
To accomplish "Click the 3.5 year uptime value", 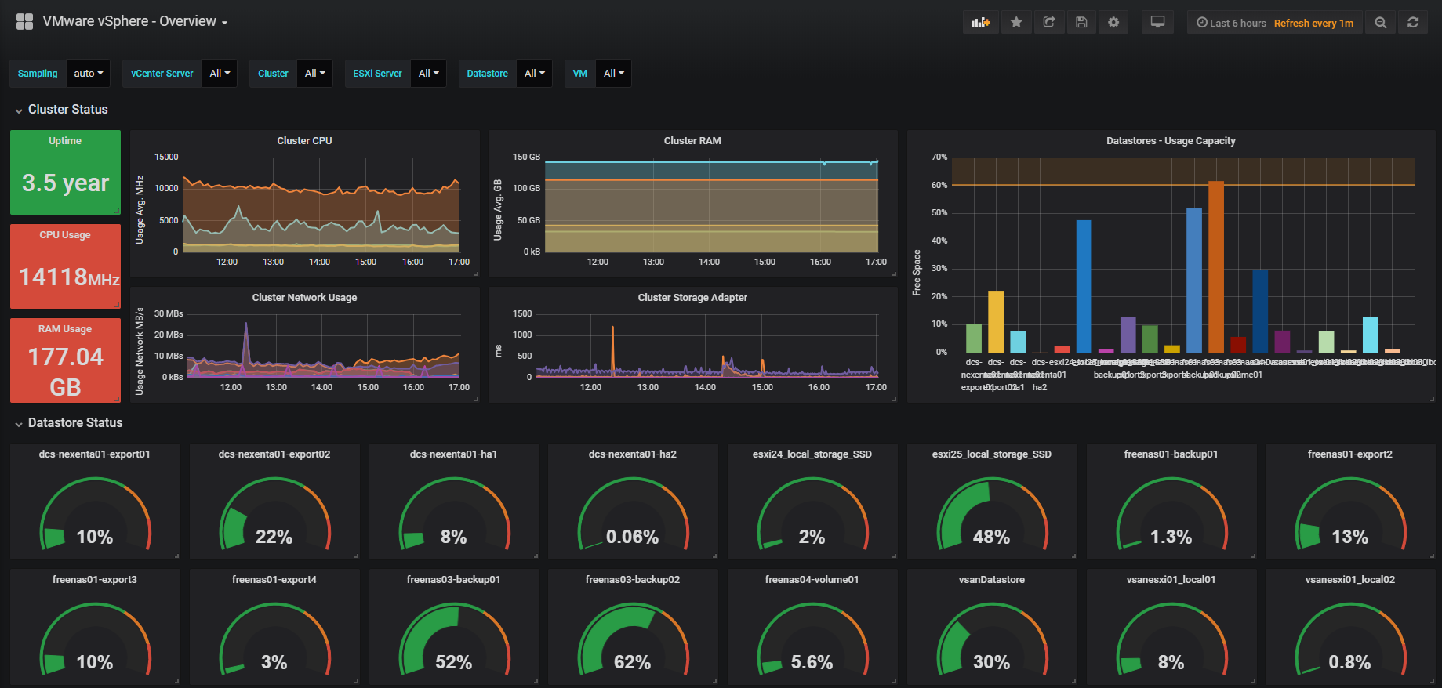I will [65, 183].
